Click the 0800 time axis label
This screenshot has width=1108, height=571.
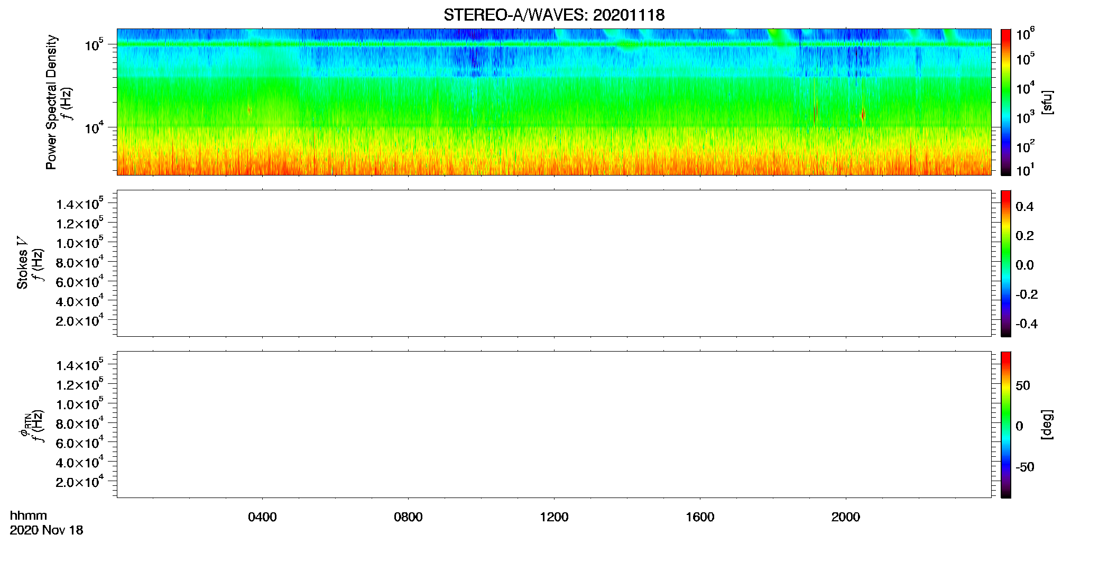[x=408, y=517]
